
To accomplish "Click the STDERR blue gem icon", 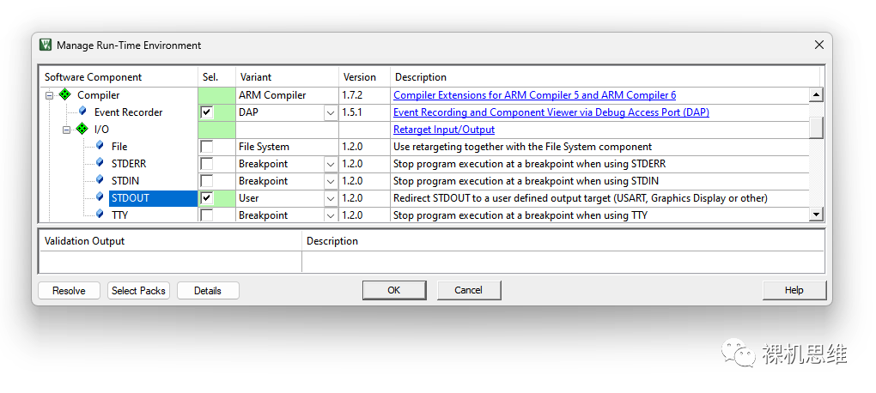I will [100, 163].
